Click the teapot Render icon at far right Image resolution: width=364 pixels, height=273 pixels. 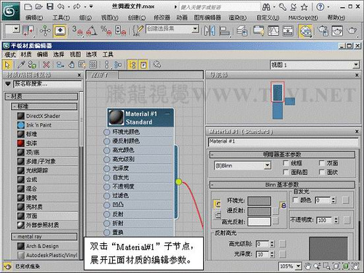(352, 31)
